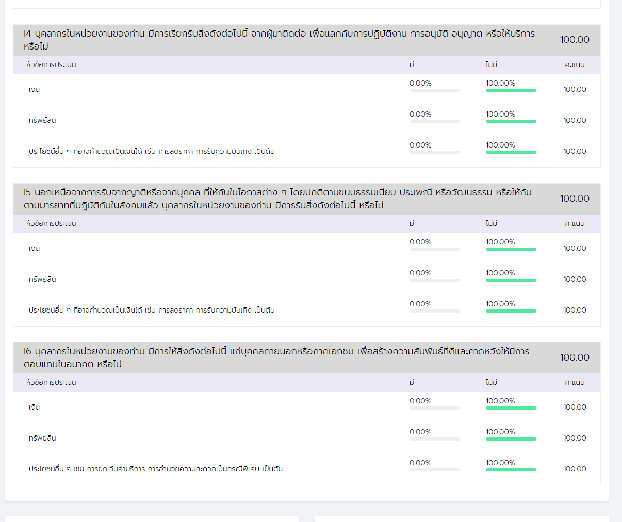Screen dimensions: 622x522
Task: Click the ประโยชน์อื่น ๆ การยกเว้นค่าบริการ row in I6
Action: (x=155, y=469)
